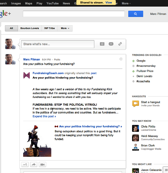Click the FundraisingCoach bow tie avatar

point(27,75)
